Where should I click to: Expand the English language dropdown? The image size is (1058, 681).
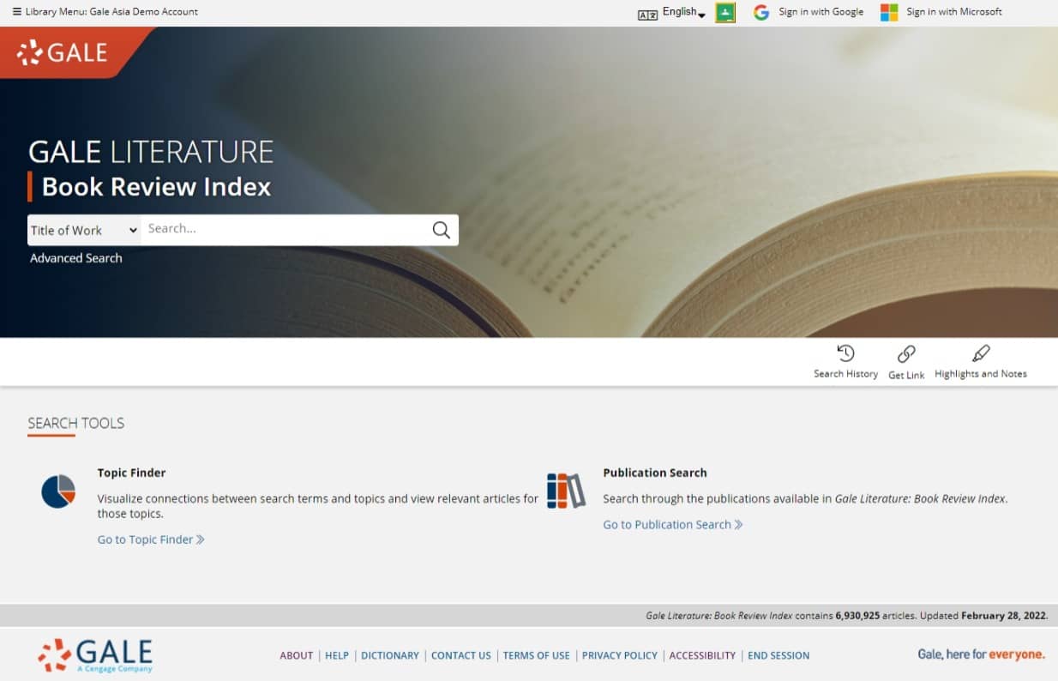tap(683, 12)
